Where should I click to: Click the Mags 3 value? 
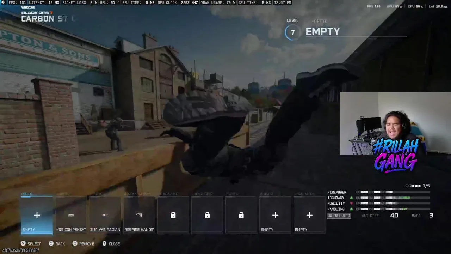coord(431,216)
